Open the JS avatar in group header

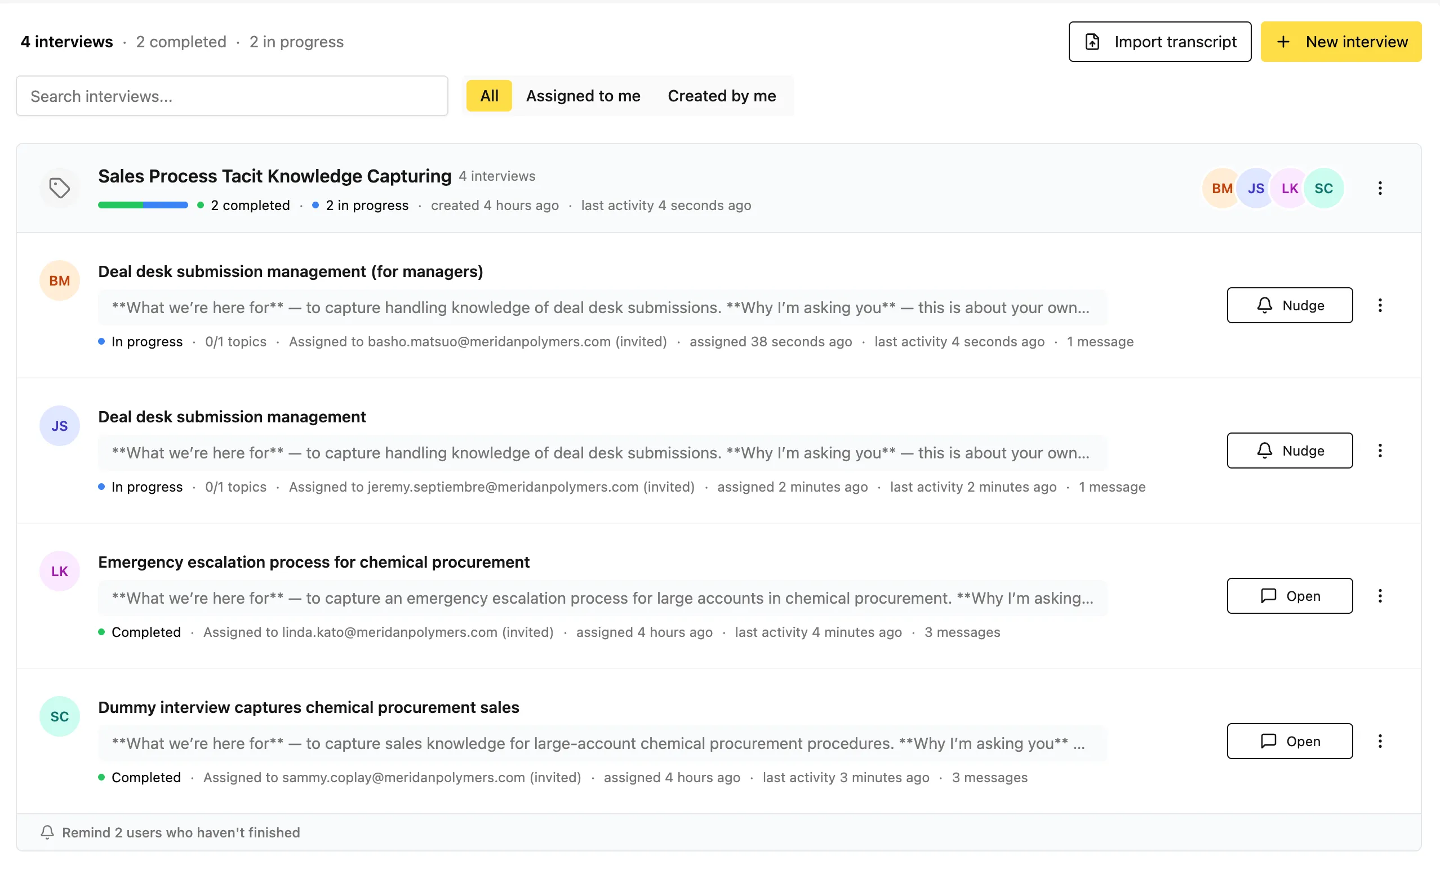point(1255,188)
